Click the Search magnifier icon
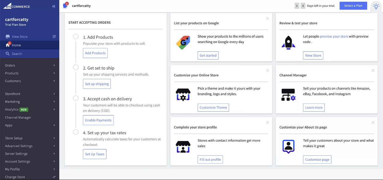The height and width of the screenshot is (180, 383). click(8, 54)
